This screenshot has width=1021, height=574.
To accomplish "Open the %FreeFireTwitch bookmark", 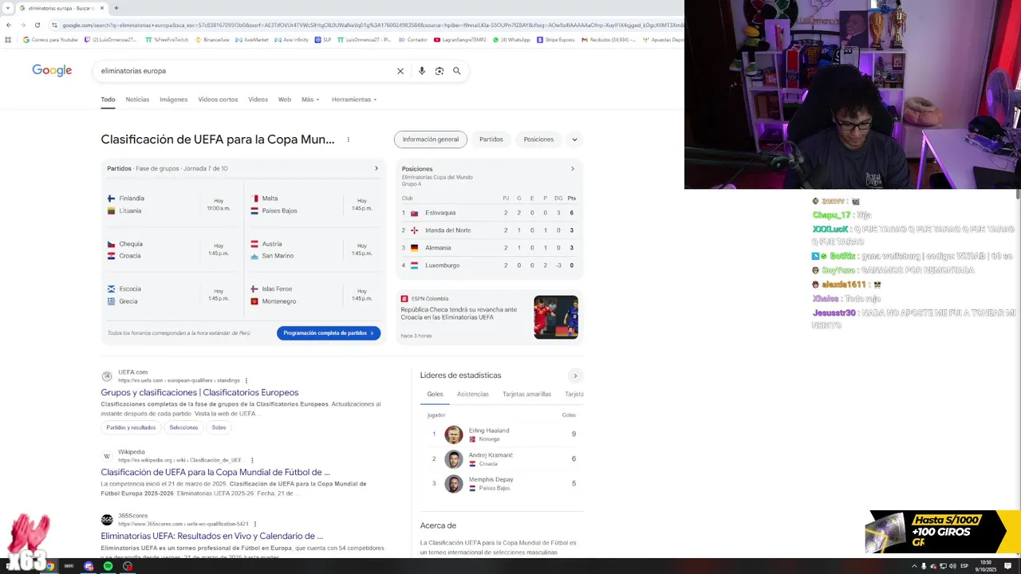I will click(x=168, y=40).
